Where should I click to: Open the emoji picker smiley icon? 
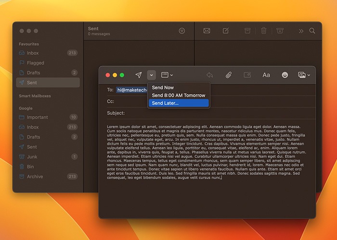(x=285, y=75)
